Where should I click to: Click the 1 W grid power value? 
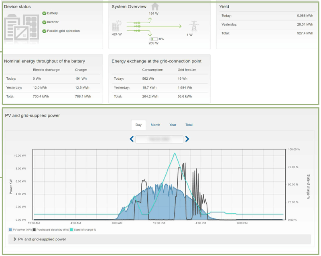[x=189, y=35]
